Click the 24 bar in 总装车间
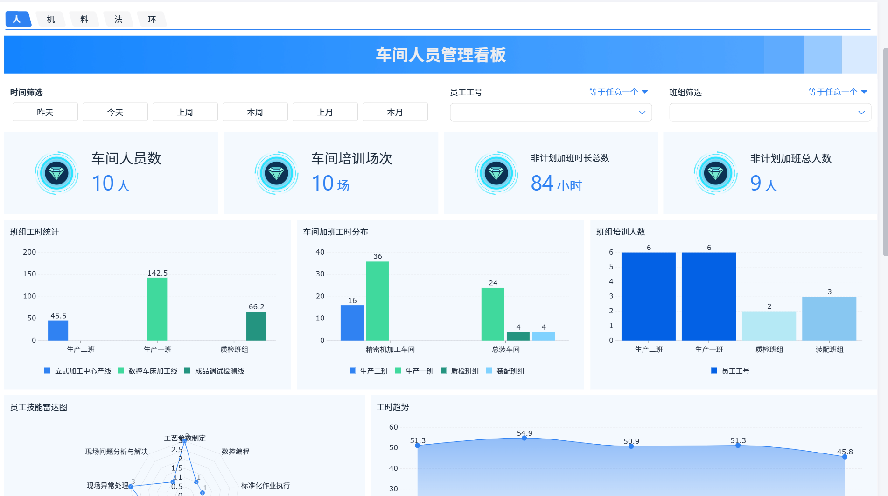888x496 pixels. point(493,314)
